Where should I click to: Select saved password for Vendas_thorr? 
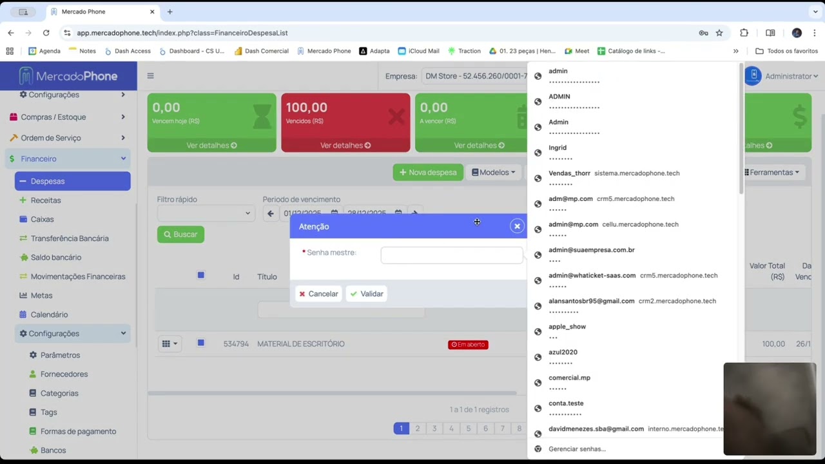point(634,178)
